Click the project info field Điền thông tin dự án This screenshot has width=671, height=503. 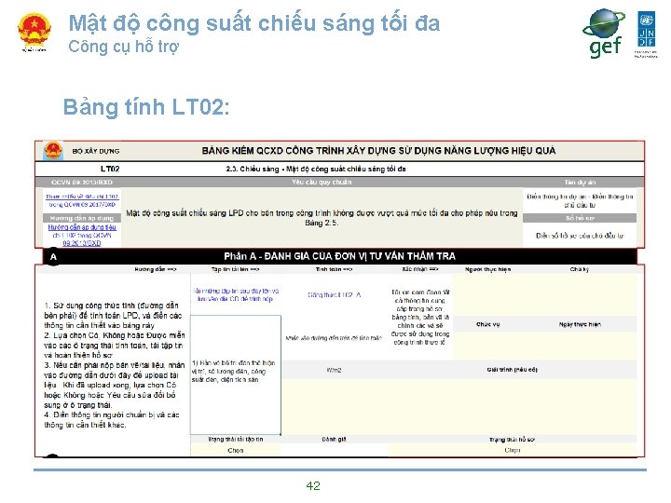[x=580, y=200]
